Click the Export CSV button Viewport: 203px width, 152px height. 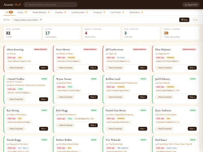[x=191, y=5]
